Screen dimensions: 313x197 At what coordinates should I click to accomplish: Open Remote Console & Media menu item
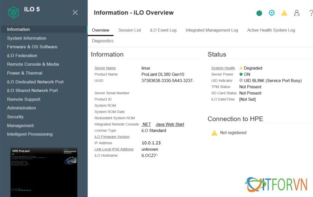click(x=33, y=64)
